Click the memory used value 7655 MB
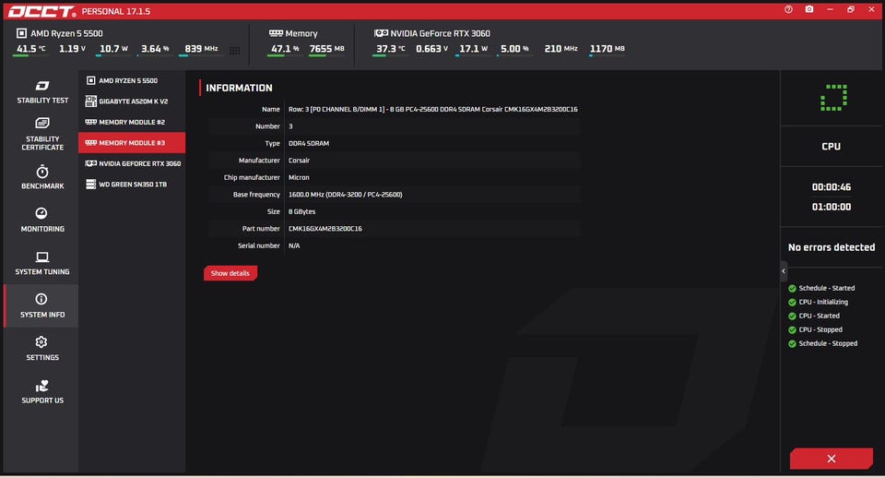The width and height of the screenshot is (885, 478). tap(326, 49)
